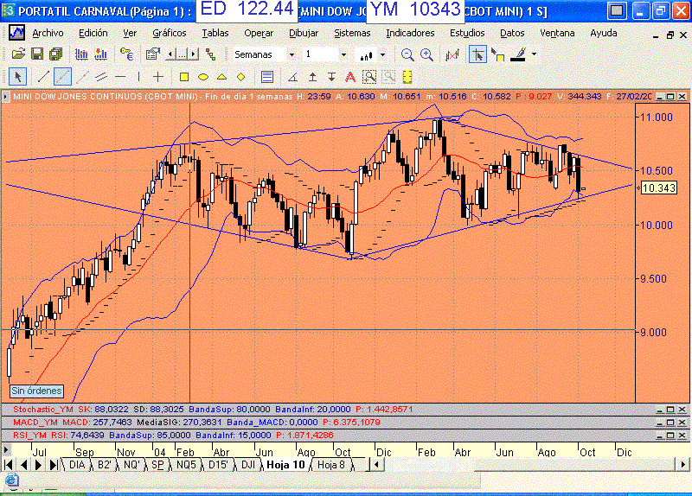The width and height of the screenshot is (692, 496).
Task: Open the Semanas timeframe dropdown
Action: 291,54
